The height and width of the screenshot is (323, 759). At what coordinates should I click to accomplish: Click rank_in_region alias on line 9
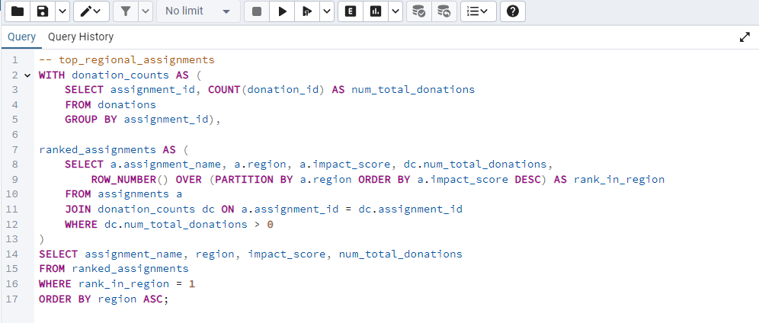(x=619, y=179)
